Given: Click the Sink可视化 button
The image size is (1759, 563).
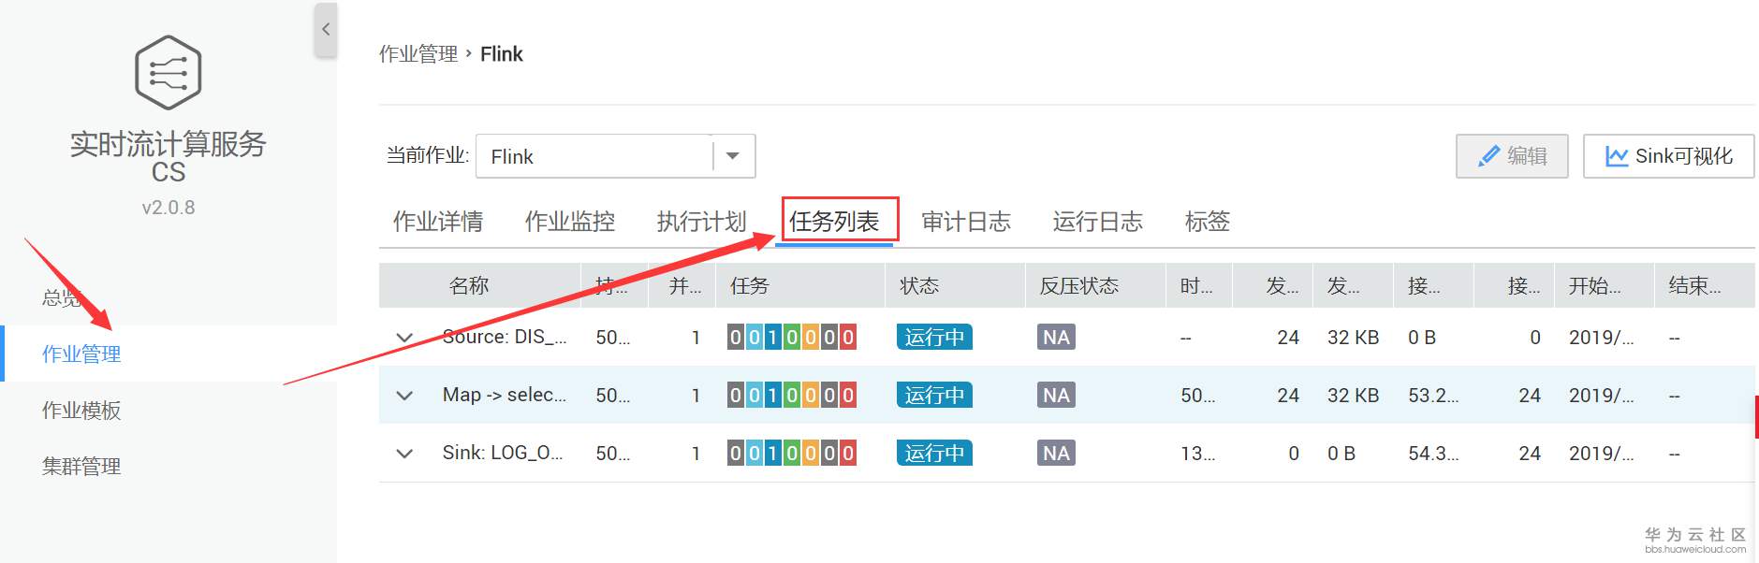Looking at the screenshot, I should click(1668, 156).
